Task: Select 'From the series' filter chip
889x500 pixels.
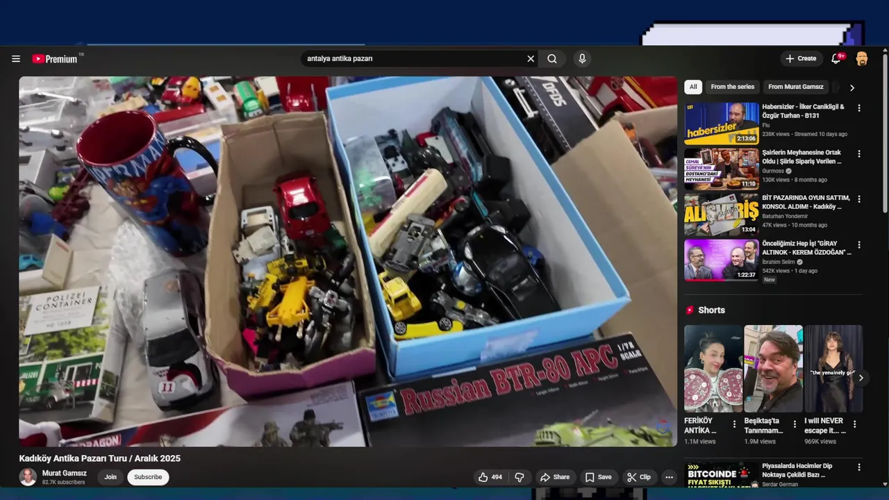Action: [732, 87]
